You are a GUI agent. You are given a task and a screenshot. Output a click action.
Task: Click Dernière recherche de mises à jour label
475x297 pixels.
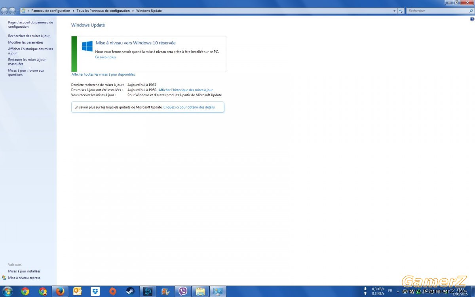(98, 85)
